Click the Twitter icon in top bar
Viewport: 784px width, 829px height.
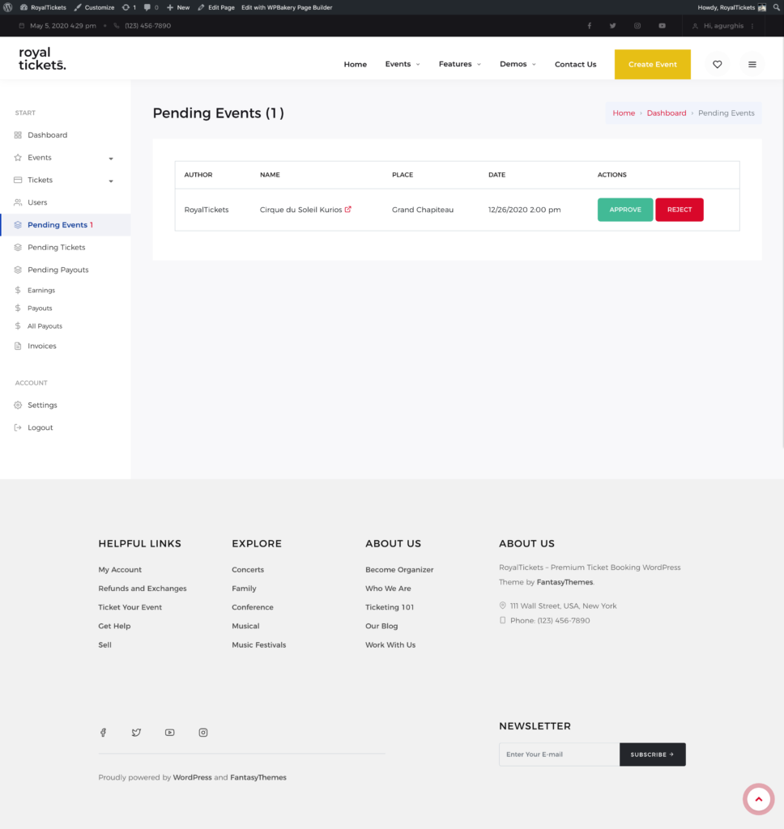[612, 26]
